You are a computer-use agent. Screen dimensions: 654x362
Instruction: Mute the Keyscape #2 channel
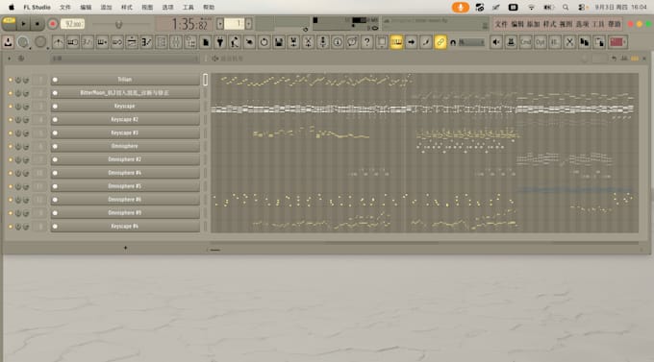[10, 120]
